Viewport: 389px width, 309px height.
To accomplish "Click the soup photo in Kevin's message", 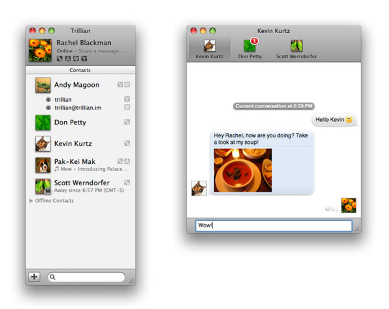I will click(x=243, y=170).
